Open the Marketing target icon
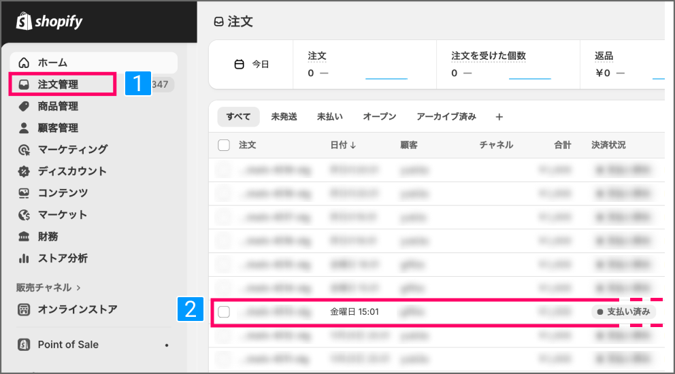 click(x=24, y=150)
